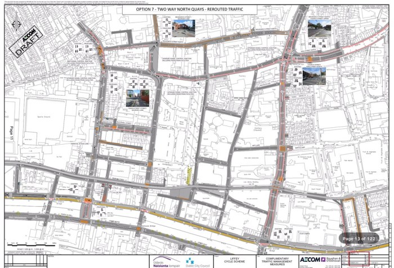Click the red outlined box in title block
The image size is (394, 268).
coord(359,259)
